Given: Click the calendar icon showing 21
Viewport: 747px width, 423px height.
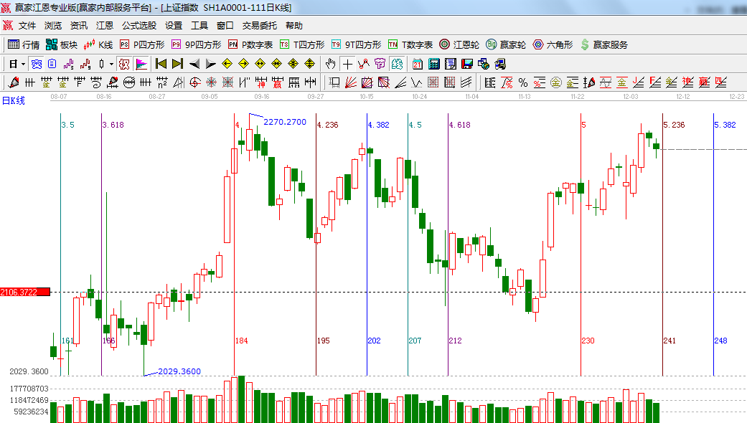Looking at the screenshot, I should coord(417,64).
